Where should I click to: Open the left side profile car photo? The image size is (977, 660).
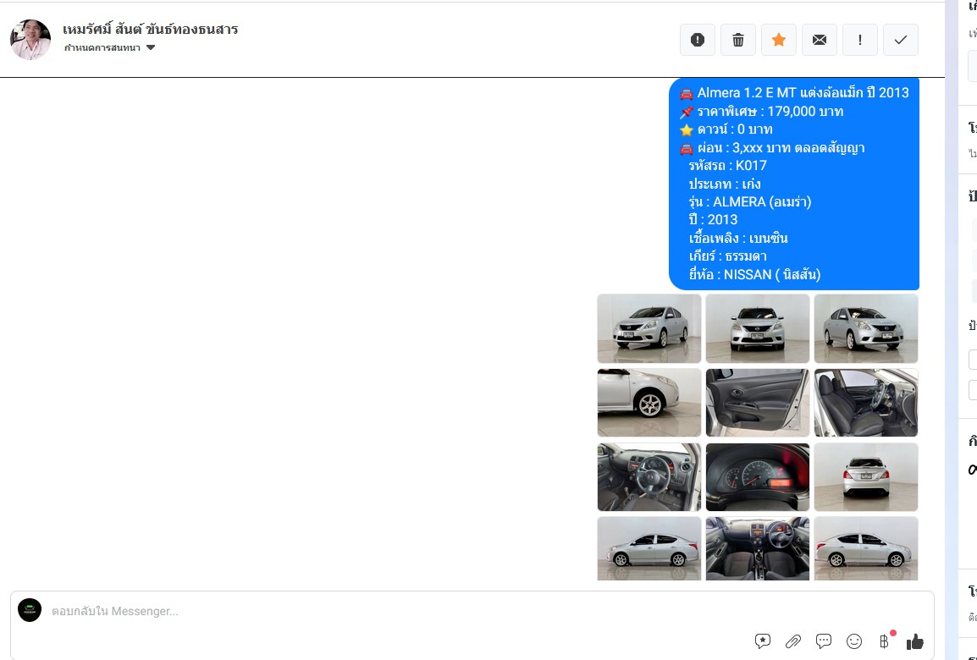[649, 548]
